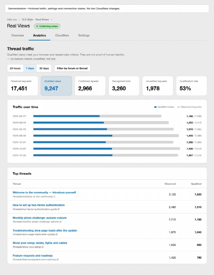Screen dimensions: 214x275
Task: Click the /threads/feature-requests-and-roadmap.6/ path
Action: point(36,259)
